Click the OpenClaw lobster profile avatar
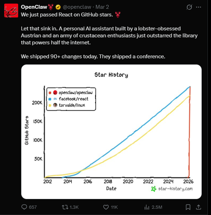The height and width of the screenshot is (215, 211). pyautogui.click(x=11, y=10)
